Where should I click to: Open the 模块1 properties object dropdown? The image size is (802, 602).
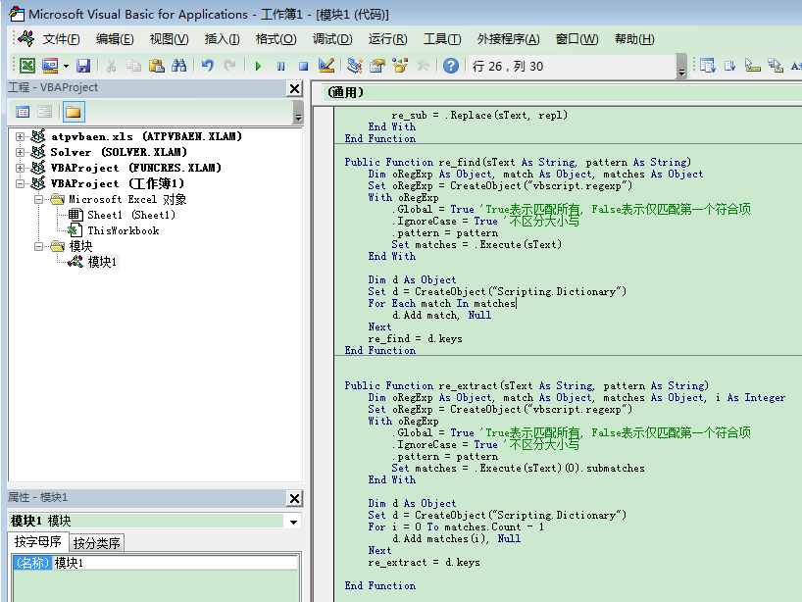click(x=293, y=522)
